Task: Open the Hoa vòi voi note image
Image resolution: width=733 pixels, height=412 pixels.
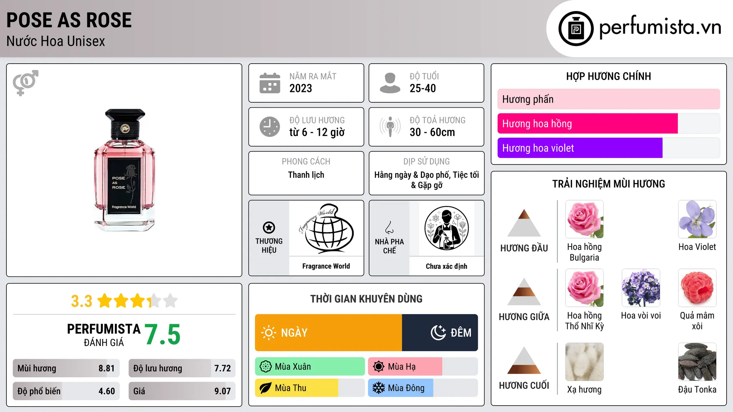Action: pos(641,288)
